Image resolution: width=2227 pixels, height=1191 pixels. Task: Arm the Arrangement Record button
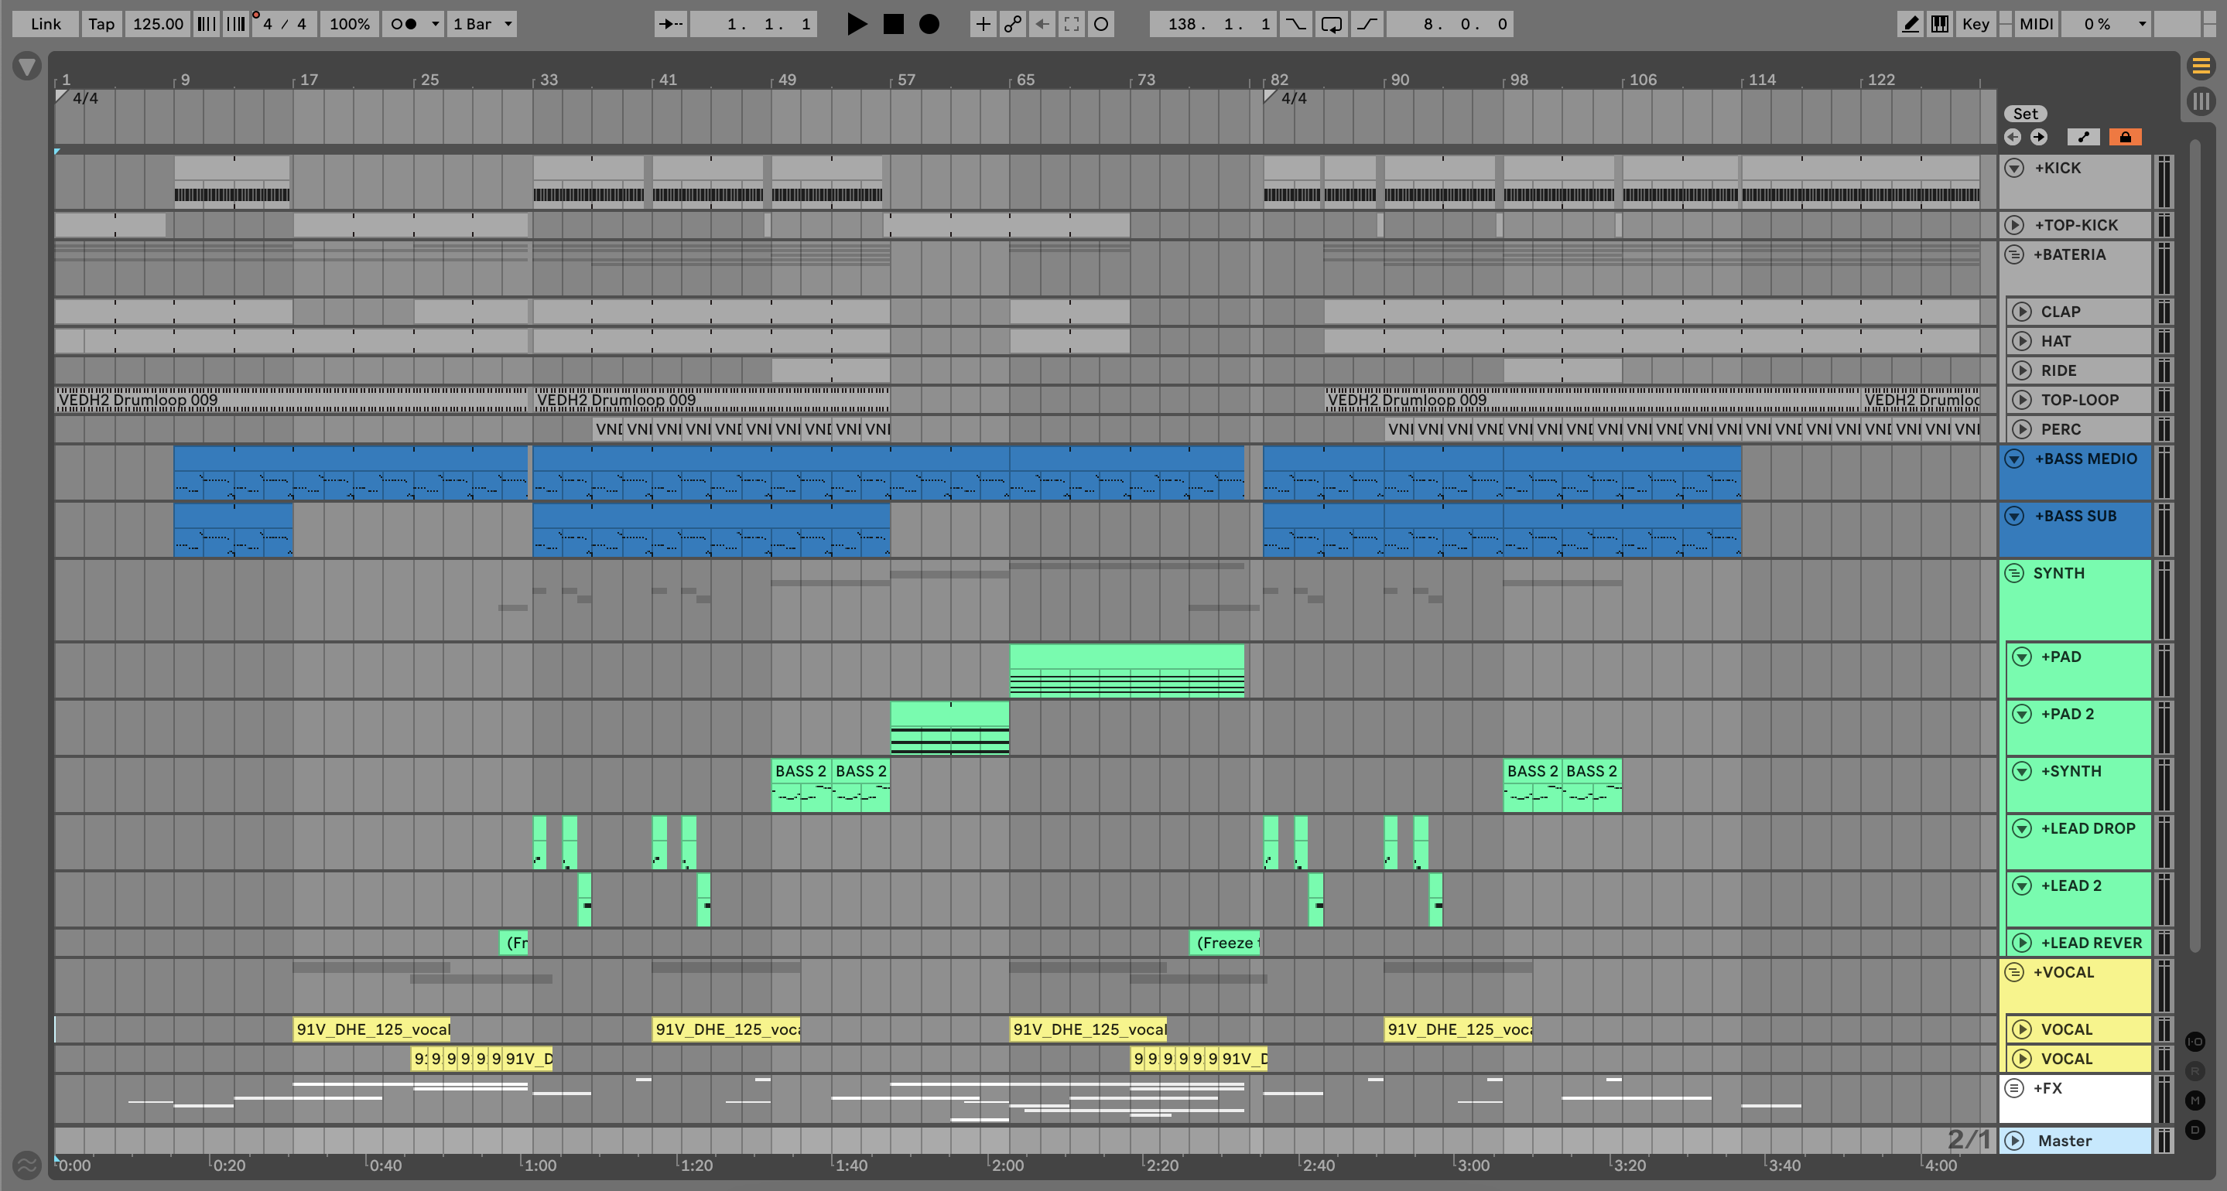pos(929,24)
